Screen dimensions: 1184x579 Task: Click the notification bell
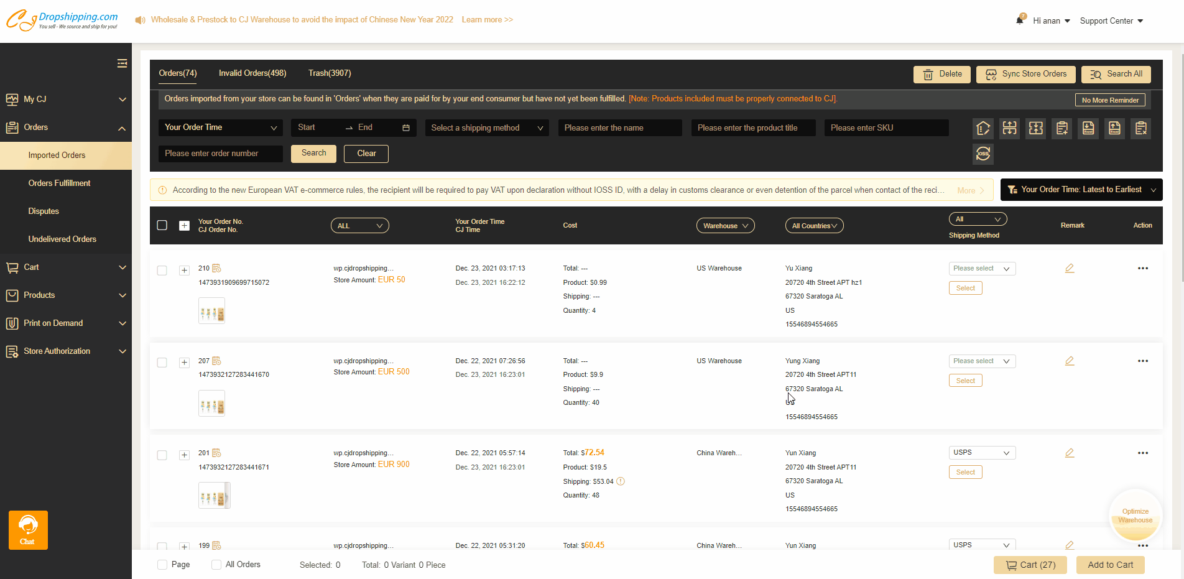(1020, 20)
